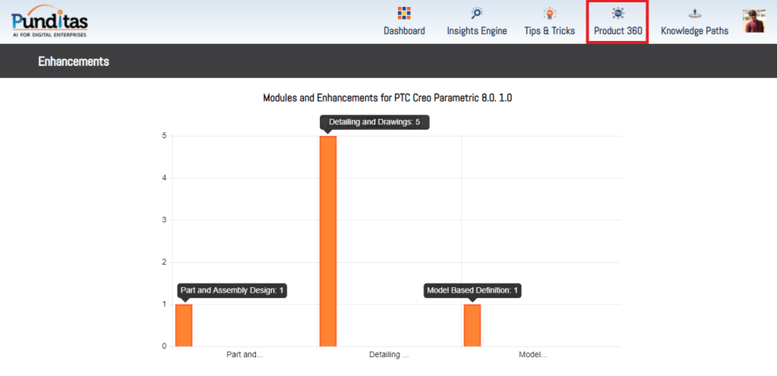
Task: Click the Dashboard grid icon
Action: click(404, 13)
